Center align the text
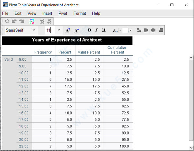This screenshot has height=151, width=194. pos(153,30)
